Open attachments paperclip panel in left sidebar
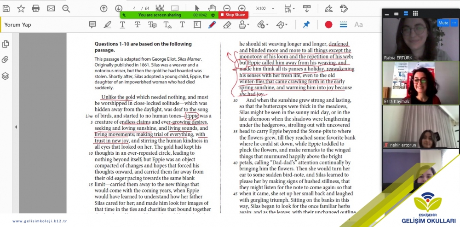Viewport: 460px width, 227px height. pos(5,60)
